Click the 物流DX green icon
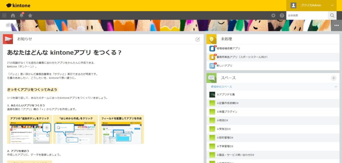The width and height of the screenshot is (342, 163). click(212, 121)
